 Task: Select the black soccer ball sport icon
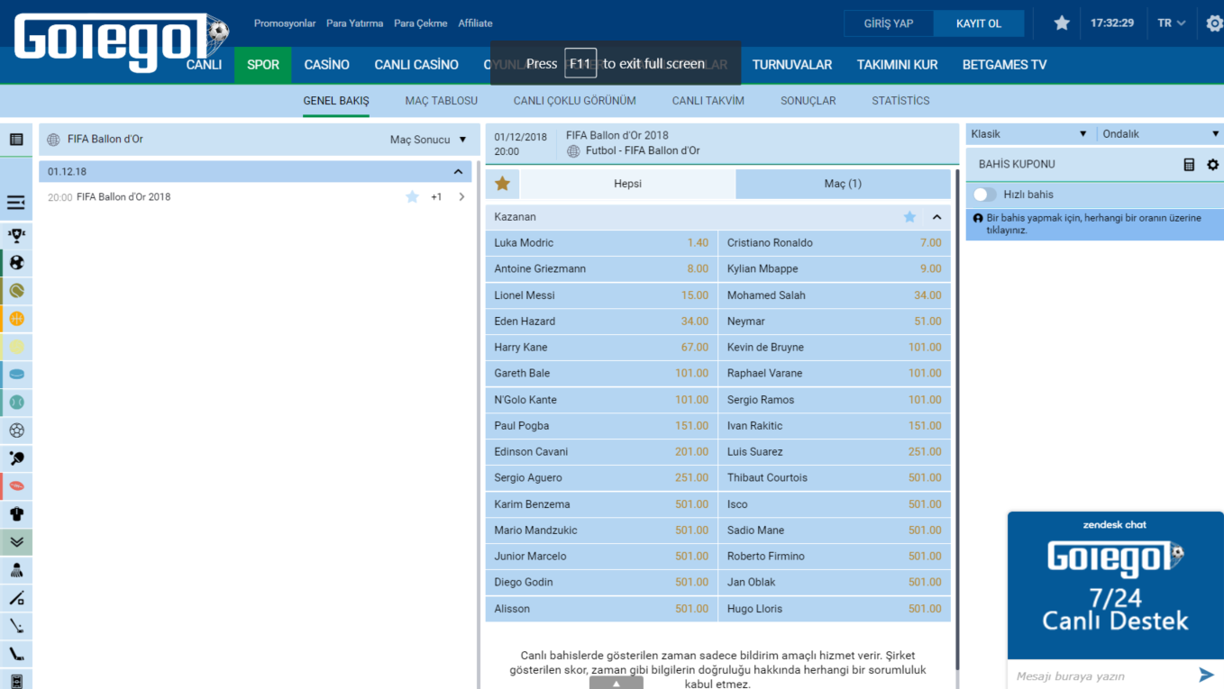click(16, 263)
